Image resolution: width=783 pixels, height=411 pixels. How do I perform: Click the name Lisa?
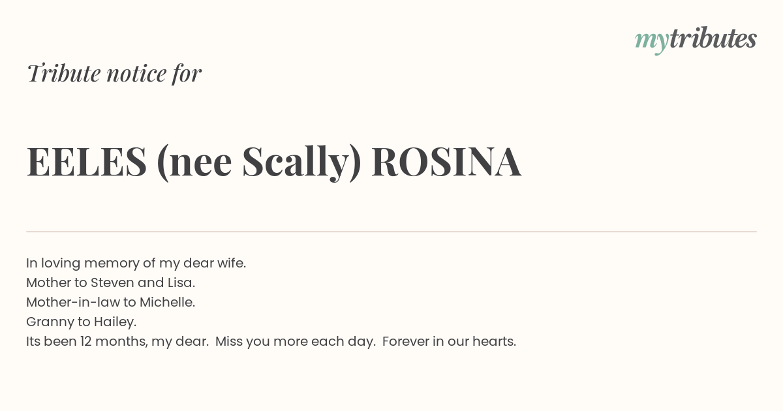point(179,283)
